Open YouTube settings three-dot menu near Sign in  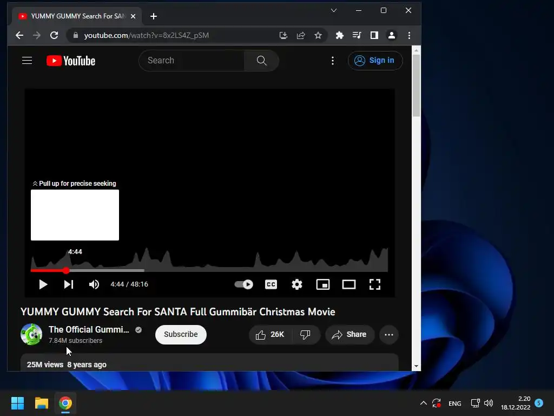(333, 61)
